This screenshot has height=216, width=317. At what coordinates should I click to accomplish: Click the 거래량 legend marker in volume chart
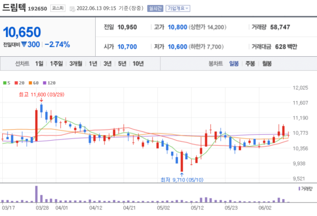pos(299,189)
